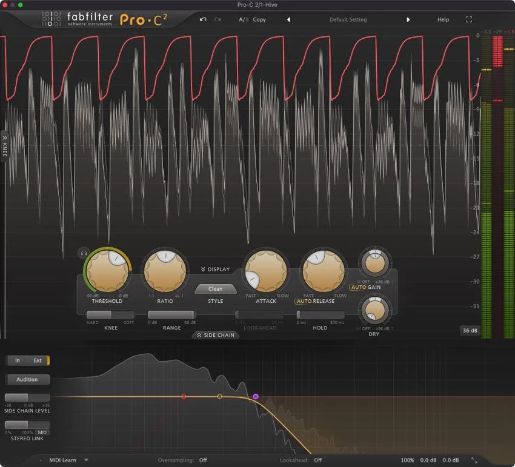Click the Copy button

[259, 20]
